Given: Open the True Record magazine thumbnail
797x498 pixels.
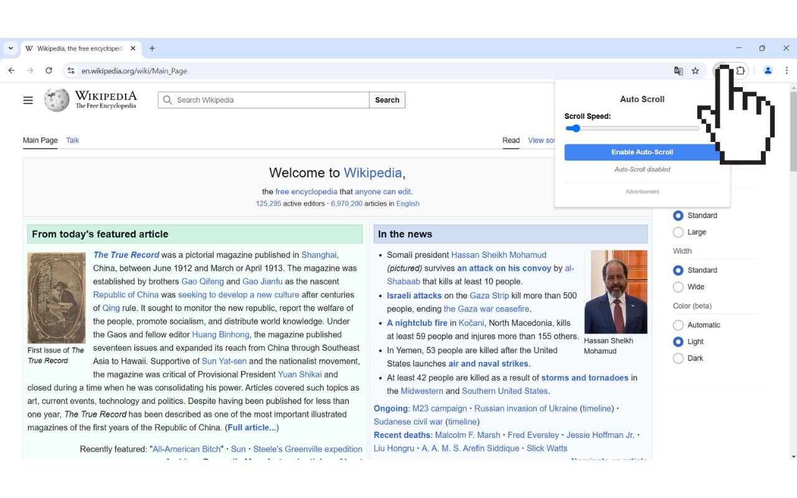Looking at the screenshot, I should tap(57, 298).
